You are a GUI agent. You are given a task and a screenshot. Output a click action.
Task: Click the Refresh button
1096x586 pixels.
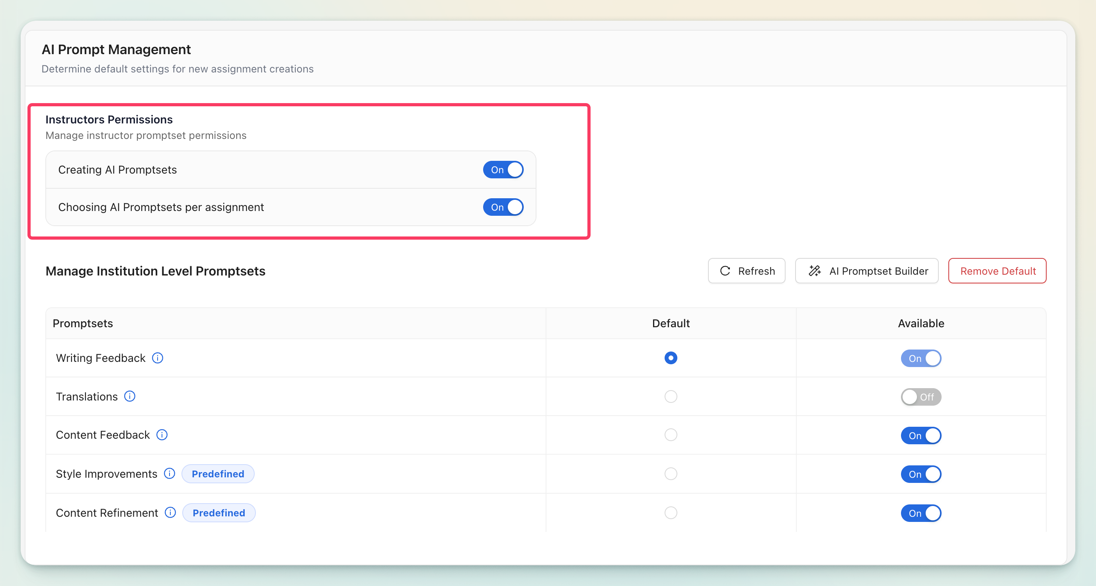coord(746,271)
